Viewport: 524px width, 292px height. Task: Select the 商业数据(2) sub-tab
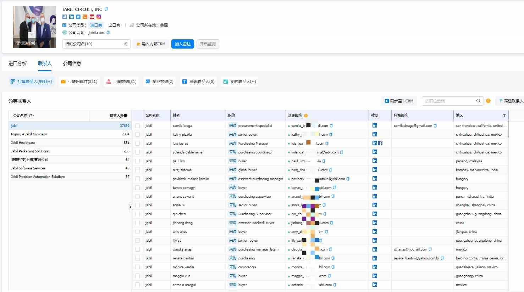pos(159,82)
